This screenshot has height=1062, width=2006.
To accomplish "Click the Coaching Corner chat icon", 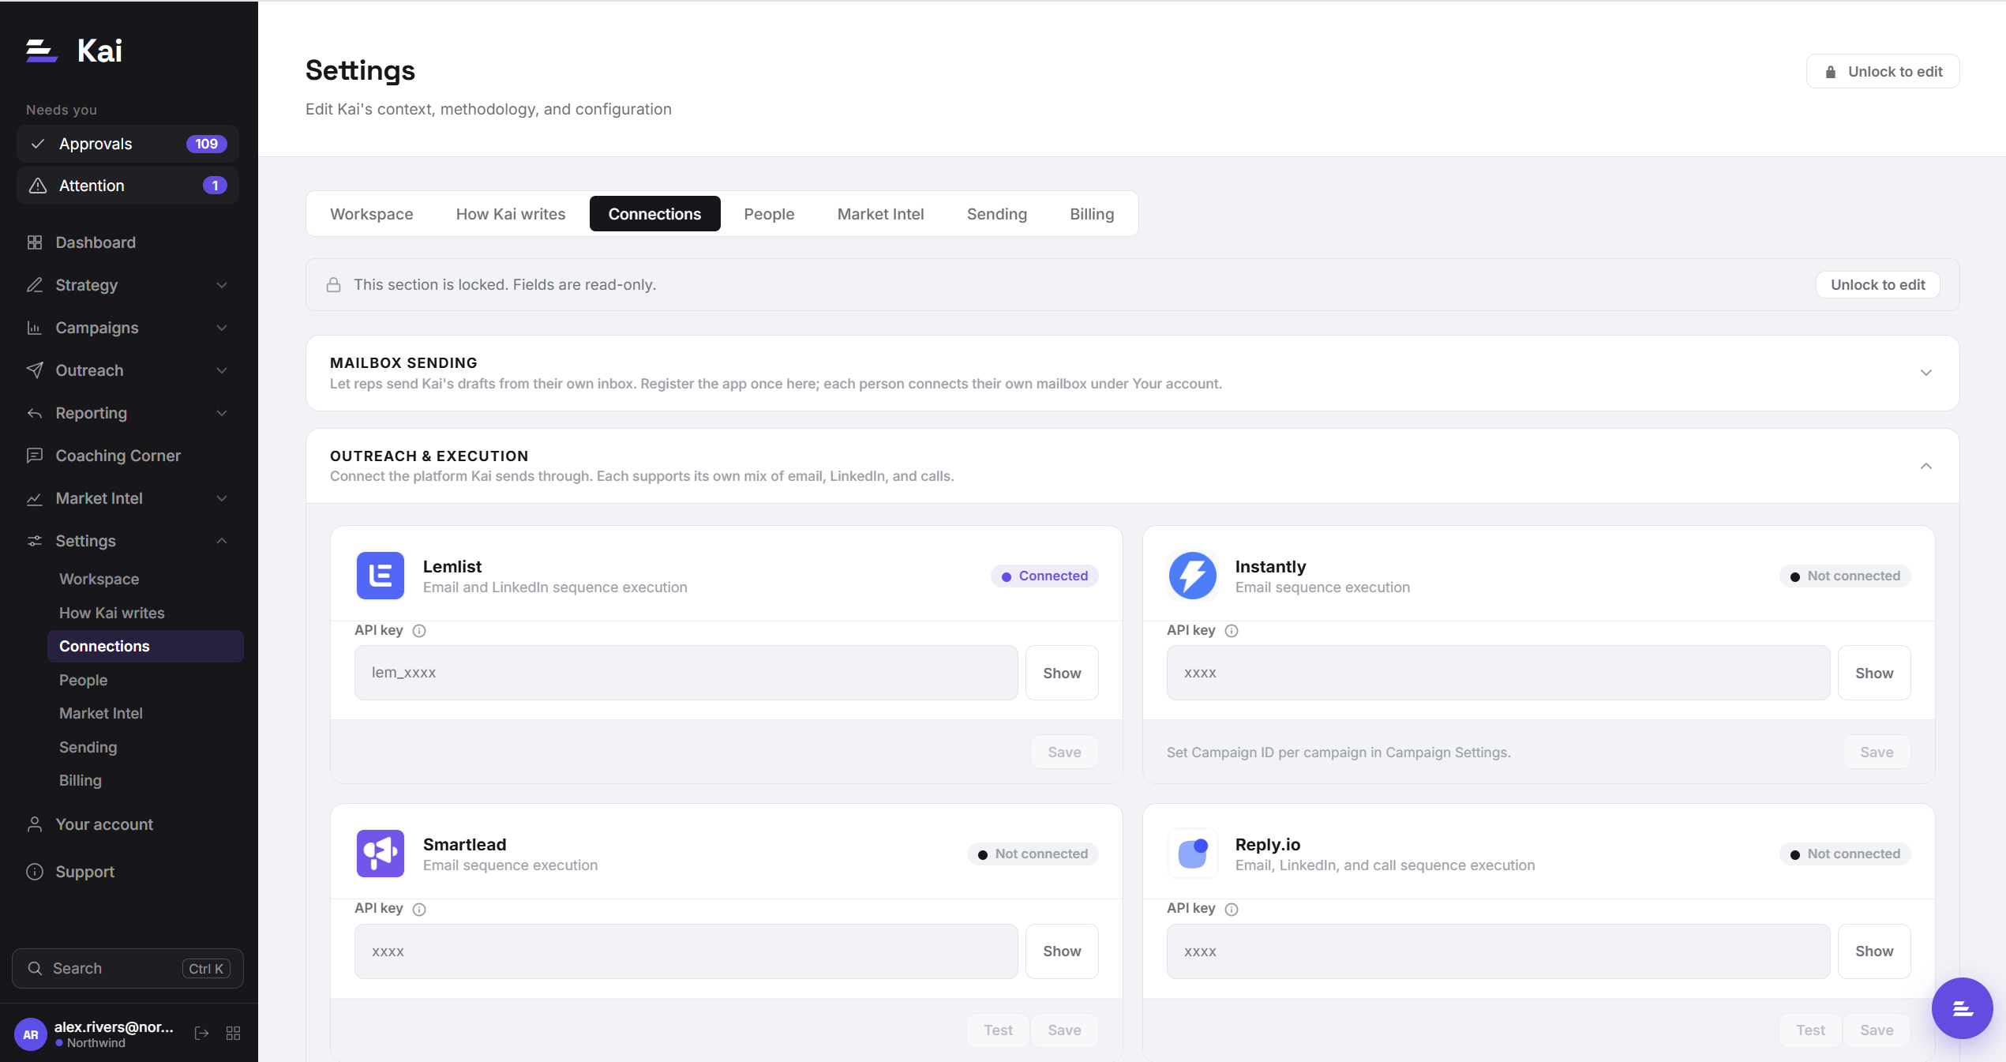I will [35, 456].
